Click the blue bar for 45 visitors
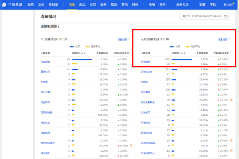Image resolution: width=239 pixels, height=159 pixels. (x=82, y=59)
